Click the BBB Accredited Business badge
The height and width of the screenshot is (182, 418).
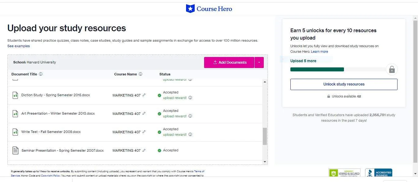(379, 173)
